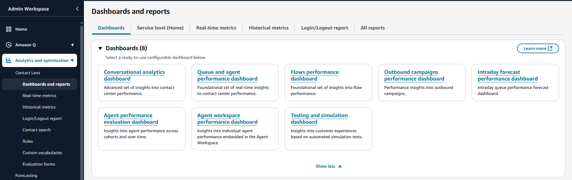This screenshot has width=572, height=180.
Task: Click the Amazon Q hexagon icon
Action: coord(9,45)
